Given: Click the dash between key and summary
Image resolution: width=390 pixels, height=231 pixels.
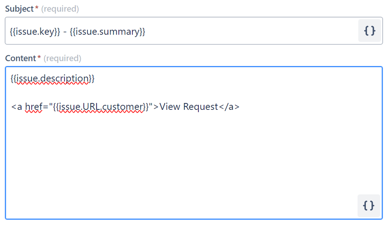Looking at the screenshot, I should [x=65, y=32].
